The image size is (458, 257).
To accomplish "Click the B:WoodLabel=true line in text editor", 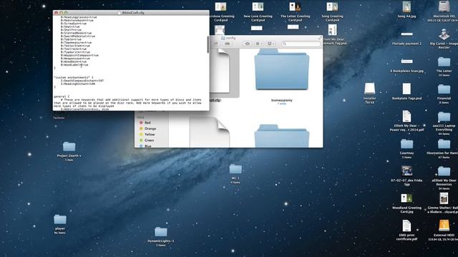I will click(74, 65).
